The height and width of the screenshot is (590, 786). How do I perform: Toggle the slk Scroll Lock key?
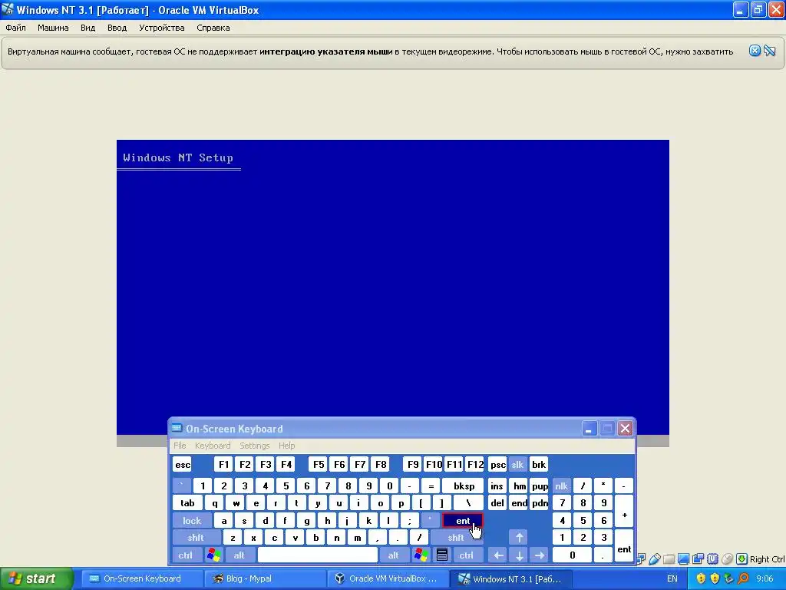517,464
